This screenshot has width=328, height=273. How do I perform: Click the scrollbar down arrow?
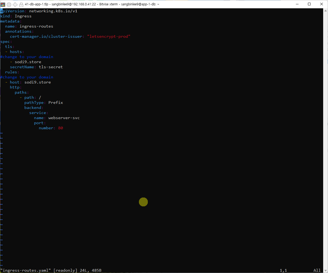(x=326, y=271)
